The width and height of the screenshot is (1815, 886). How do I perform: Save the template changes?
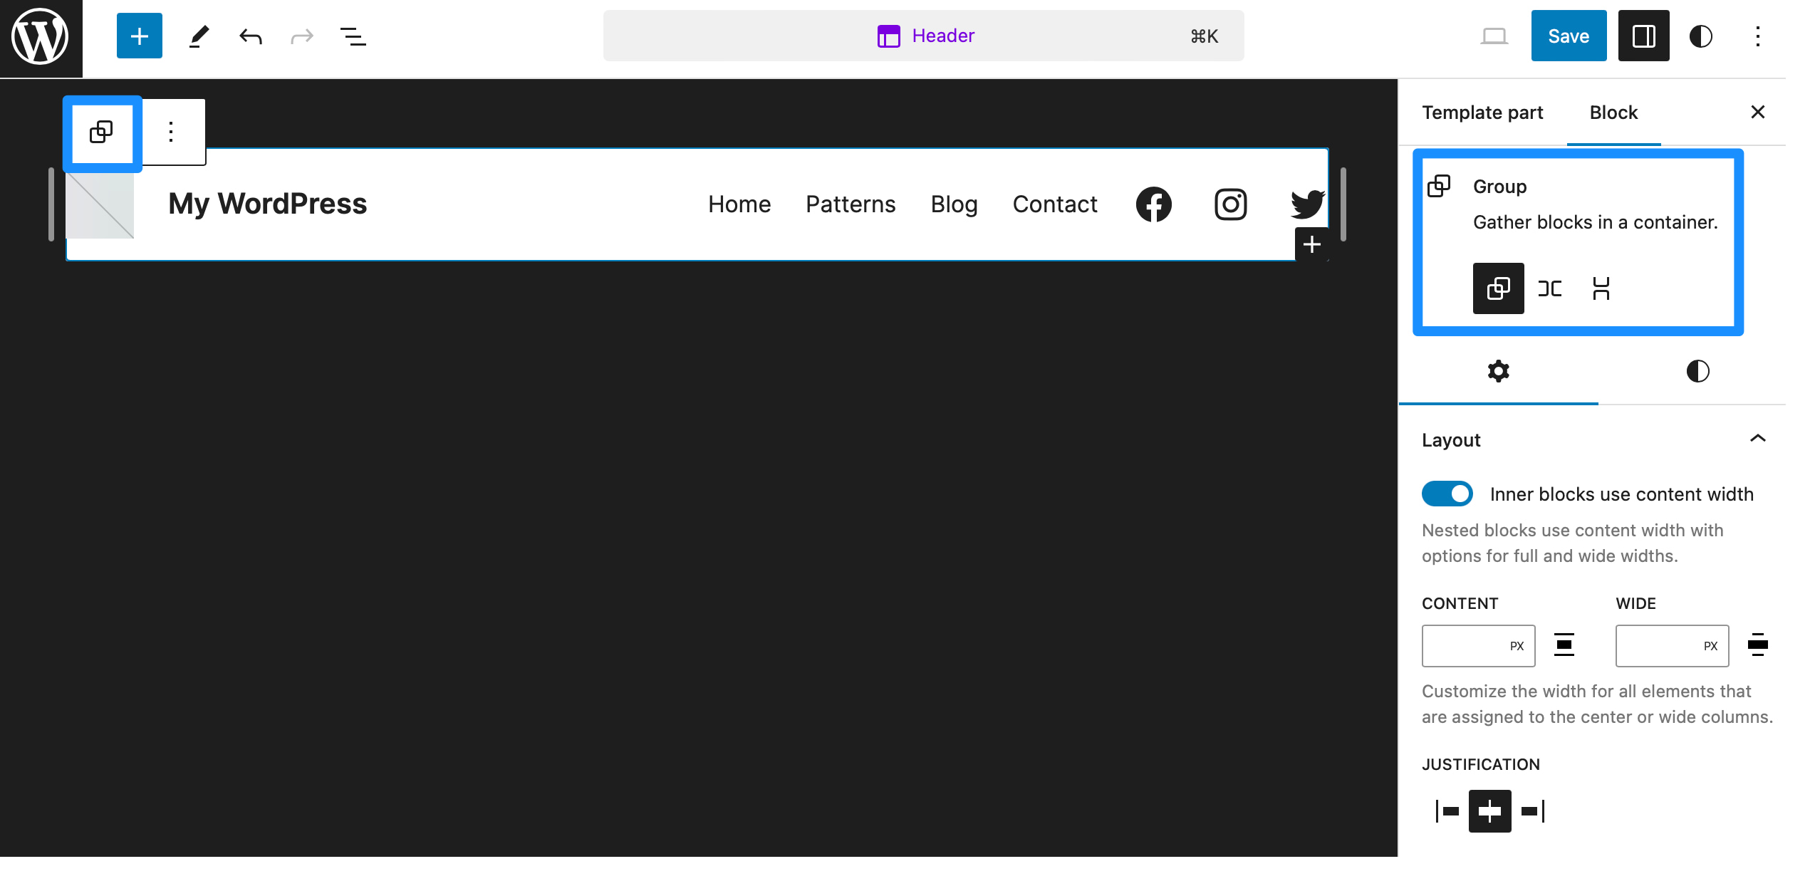[x=1569, y=35]
